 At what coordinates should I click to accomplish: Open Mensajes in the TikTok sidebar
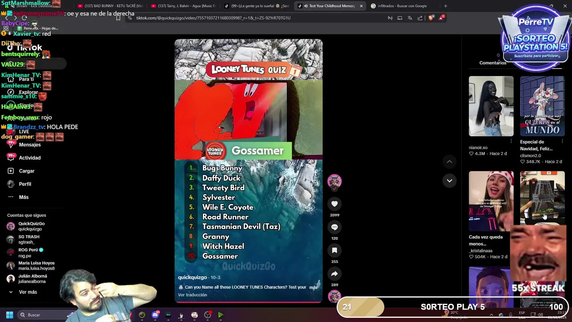(29, 145)
